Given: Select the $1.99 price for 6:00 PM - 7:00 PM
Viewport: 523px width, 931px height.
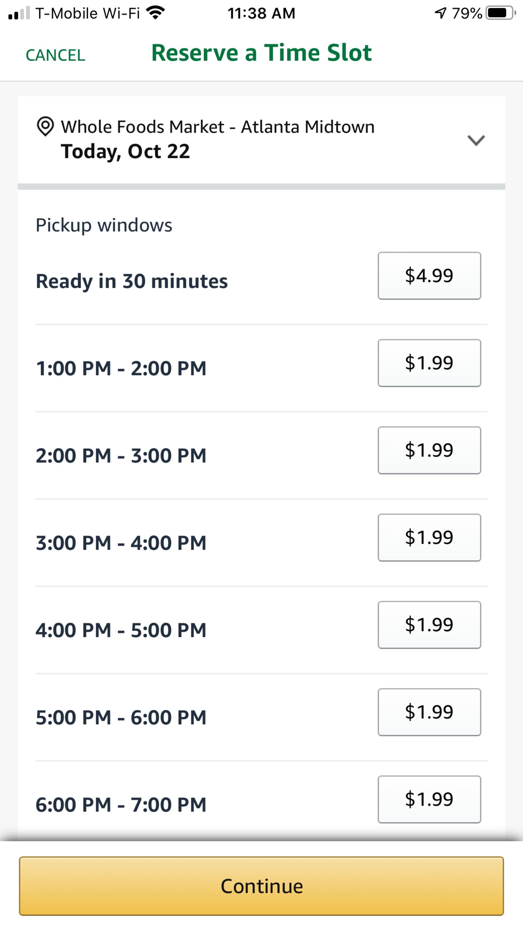Looking at the screenshot, I should tap(429, 799).
